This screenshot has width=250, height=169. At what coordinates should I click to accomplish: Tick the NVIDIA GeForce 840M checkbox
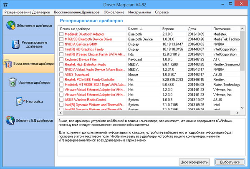tap(61, 44)
